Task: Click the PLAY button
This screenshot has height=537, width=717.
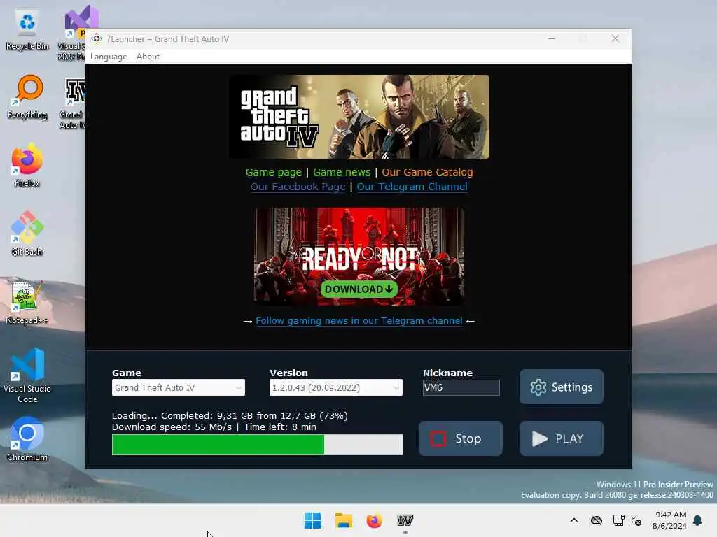Action: point(561,438)
